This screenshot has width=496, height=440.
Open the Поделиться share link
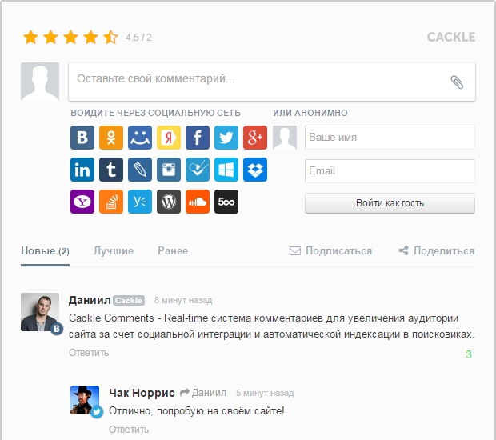pos(437,251)
